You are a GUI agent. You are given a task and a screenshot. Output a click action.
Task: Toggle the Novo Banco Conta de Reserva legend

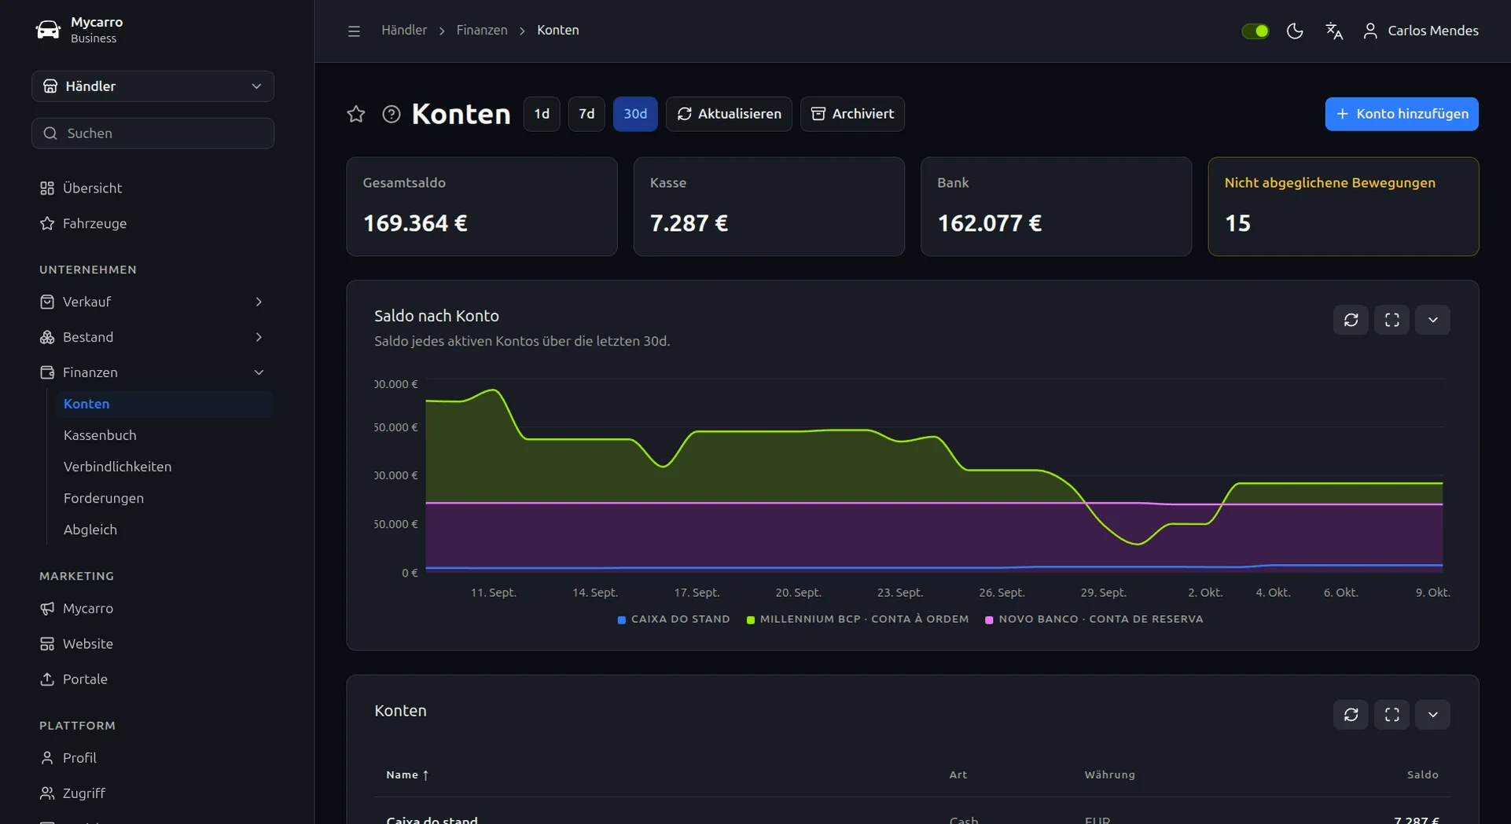[1094, 620]
